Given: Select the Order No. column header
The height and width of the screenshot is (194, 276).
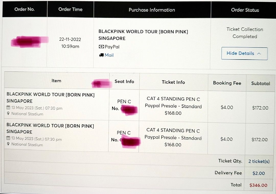Looking at the screenshot, I should [25, 9].
